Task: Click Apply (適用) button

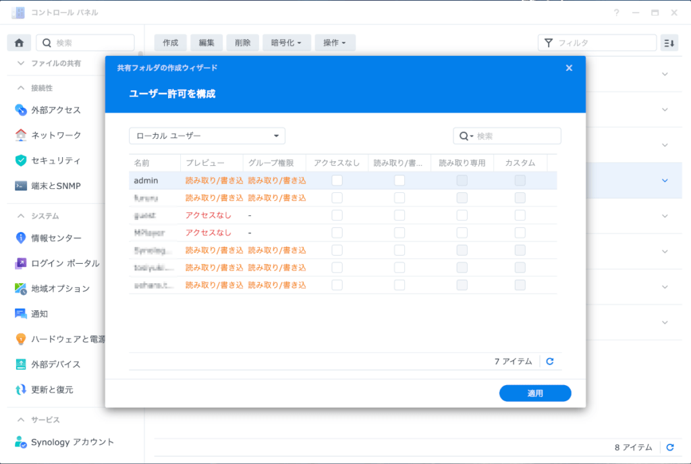Action: click(535, 393)
